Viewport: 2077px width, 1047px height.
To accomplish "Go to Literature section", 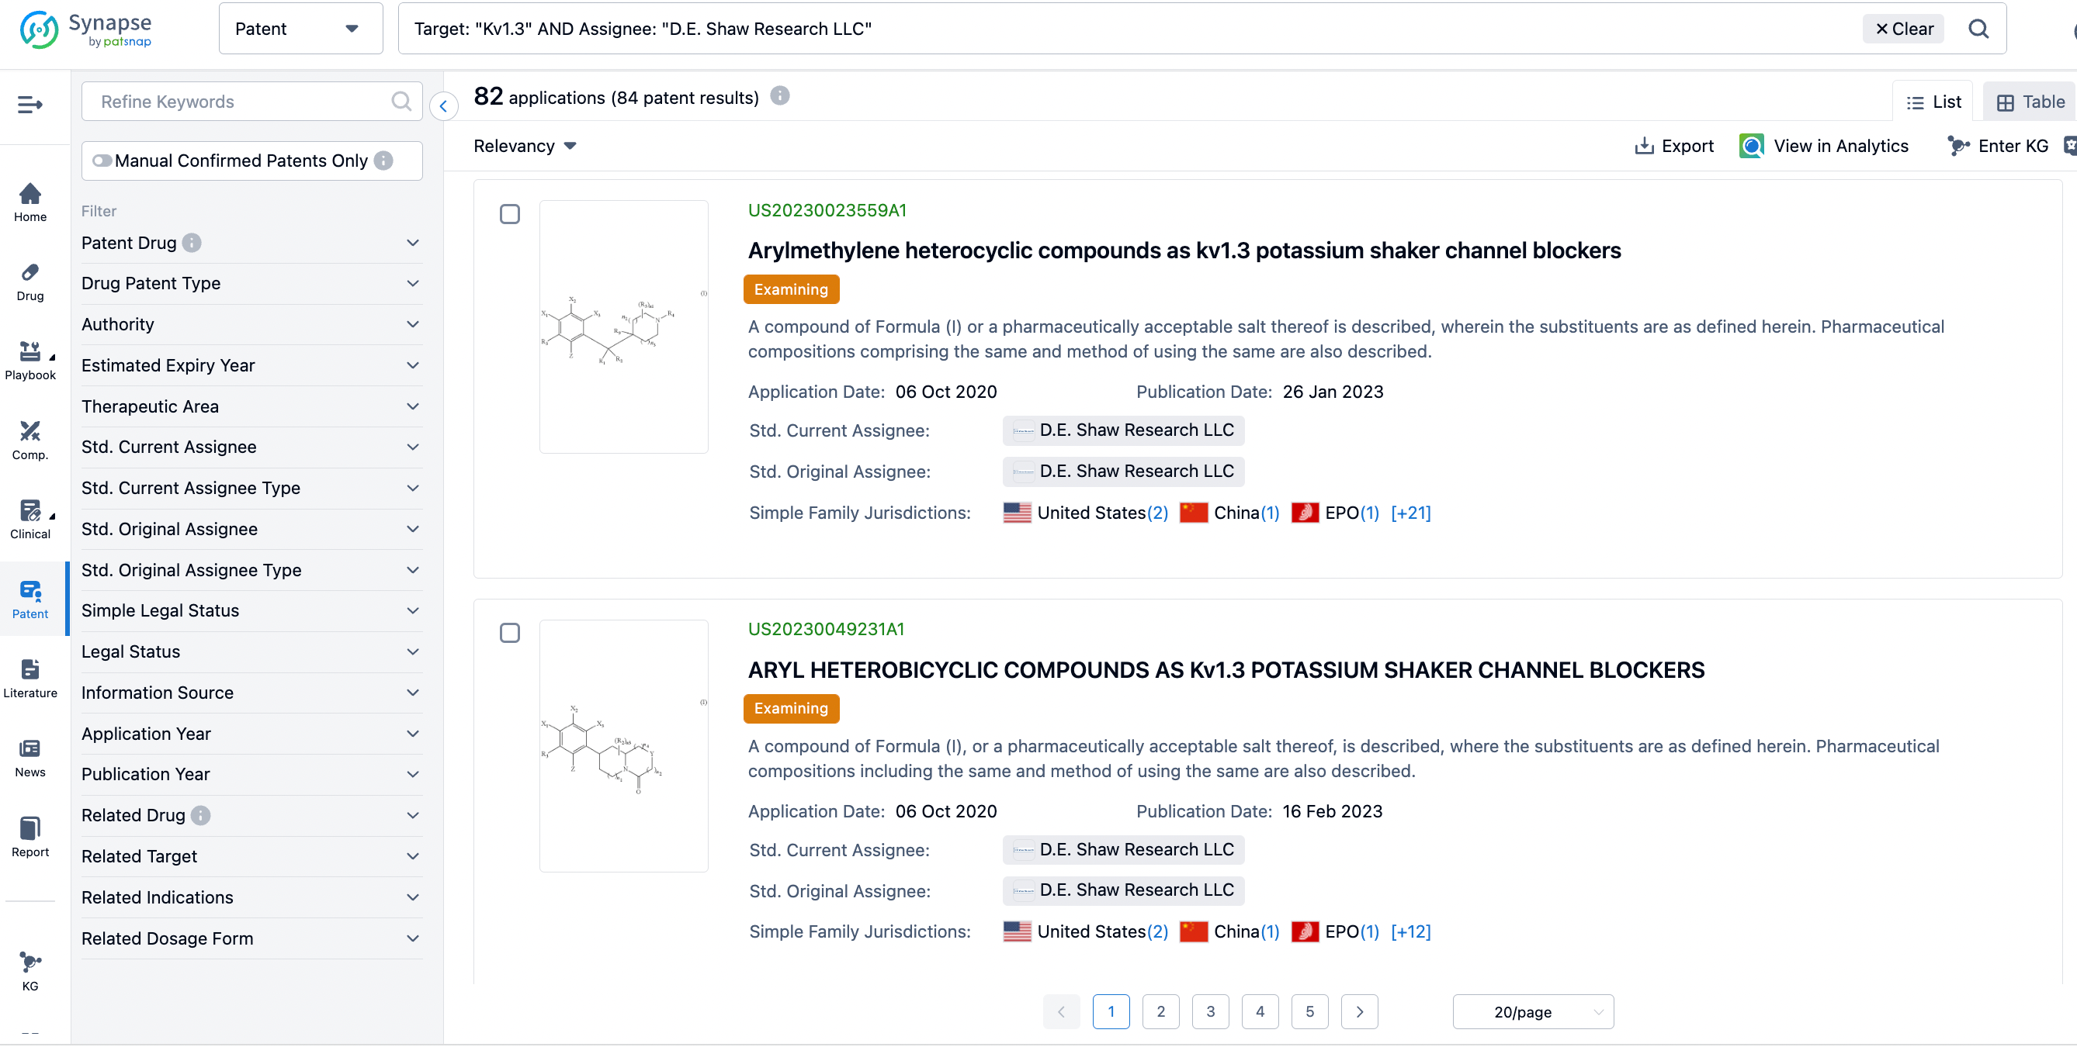I will [x=29, y=678].
